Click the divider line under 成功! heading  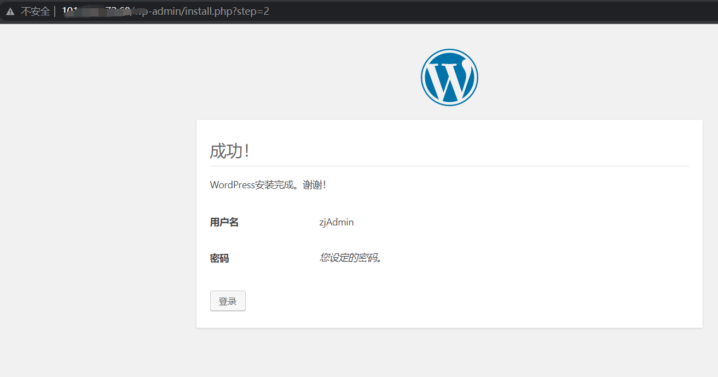449,166
